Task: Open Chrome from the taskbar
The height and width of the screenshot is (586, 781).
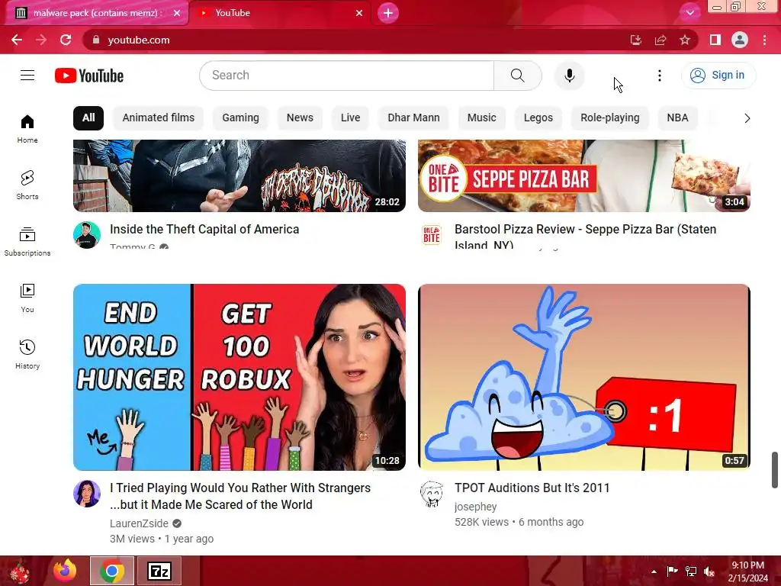Action: tap(111, 571)
